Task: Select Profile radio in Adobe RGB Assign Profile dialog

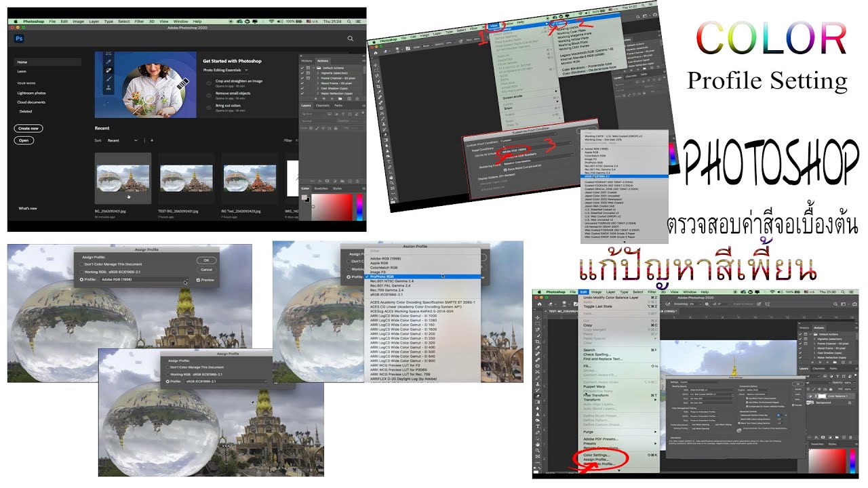Action: (81, 280)
